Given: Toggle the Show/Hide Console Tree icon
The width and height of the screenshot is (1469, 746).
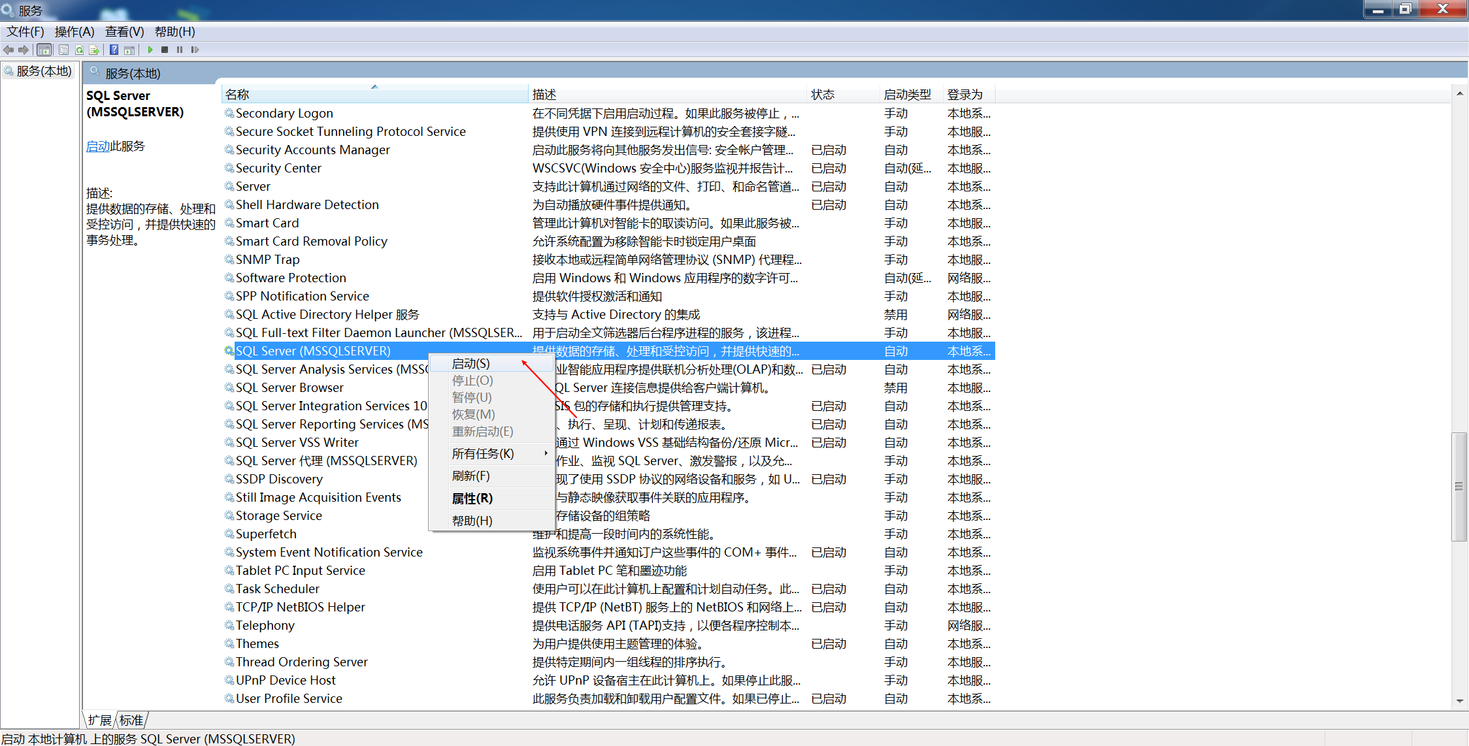Looking at the screenshot, I should pyautogui.click(x=44, y=50).
